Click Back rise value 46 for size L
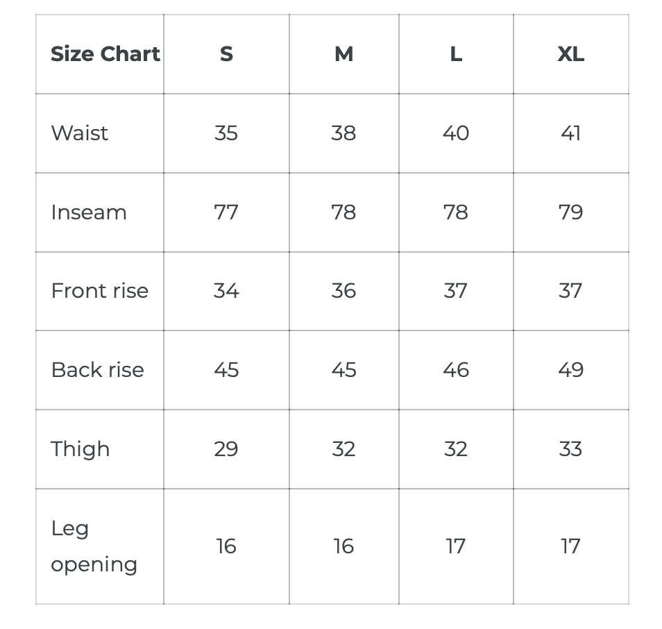Image resolution: width=662 pixels, height=629 pixels. (x=456, y=370)
